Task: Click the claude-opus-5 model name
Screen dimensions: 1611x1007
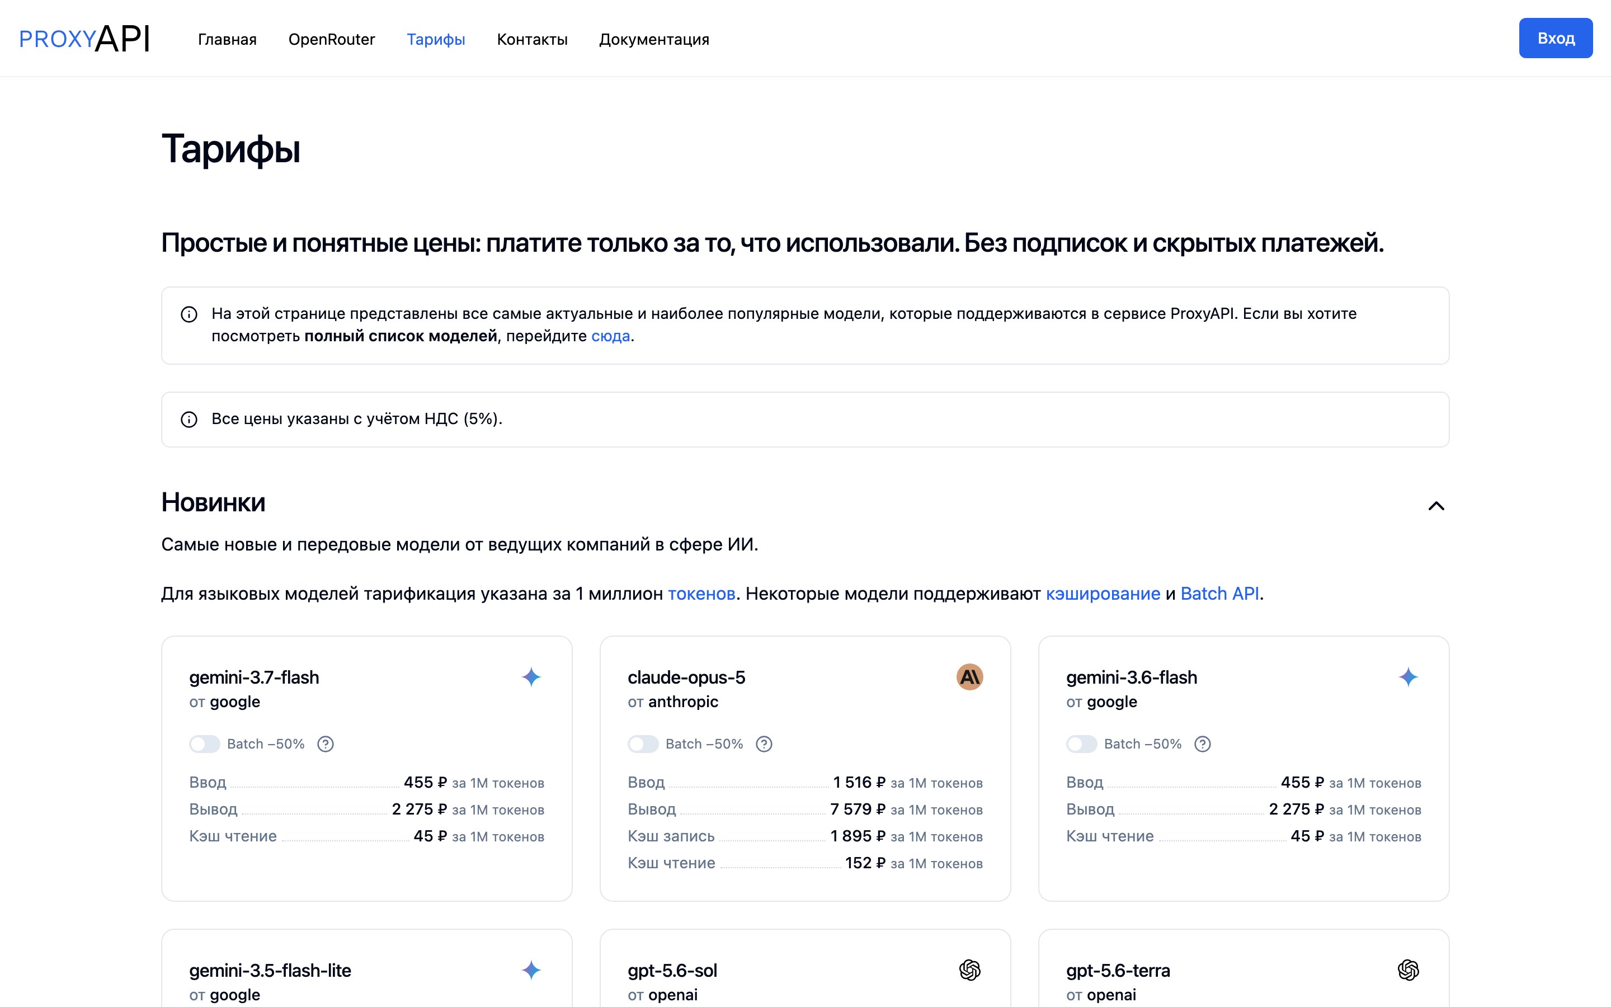Action: [686, 677]
